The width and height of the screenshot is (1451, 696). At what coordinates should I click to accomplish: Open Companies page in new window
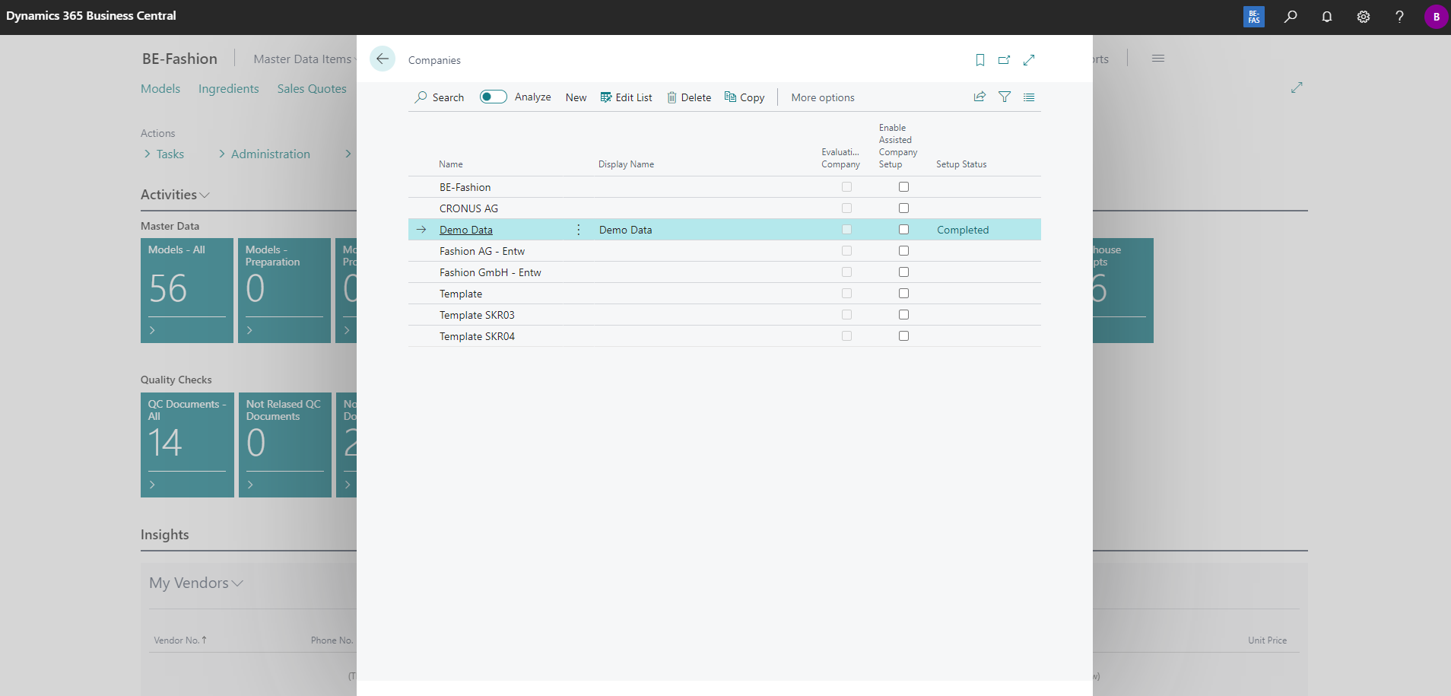1004,60
